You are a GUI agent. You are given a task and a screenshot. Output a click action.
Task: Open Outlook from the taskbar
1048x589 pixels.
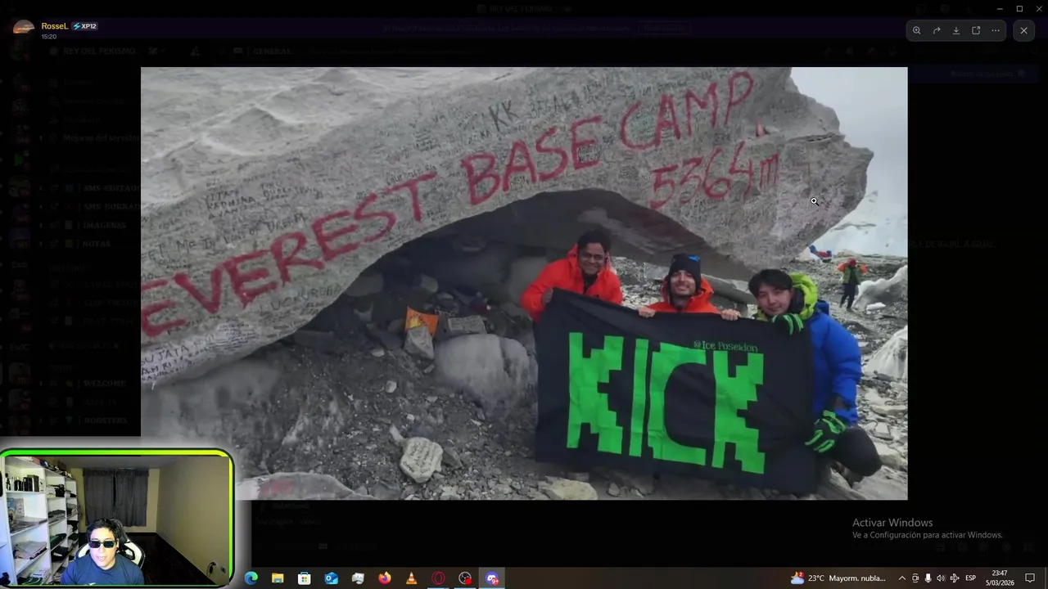(x=331, y=578)
